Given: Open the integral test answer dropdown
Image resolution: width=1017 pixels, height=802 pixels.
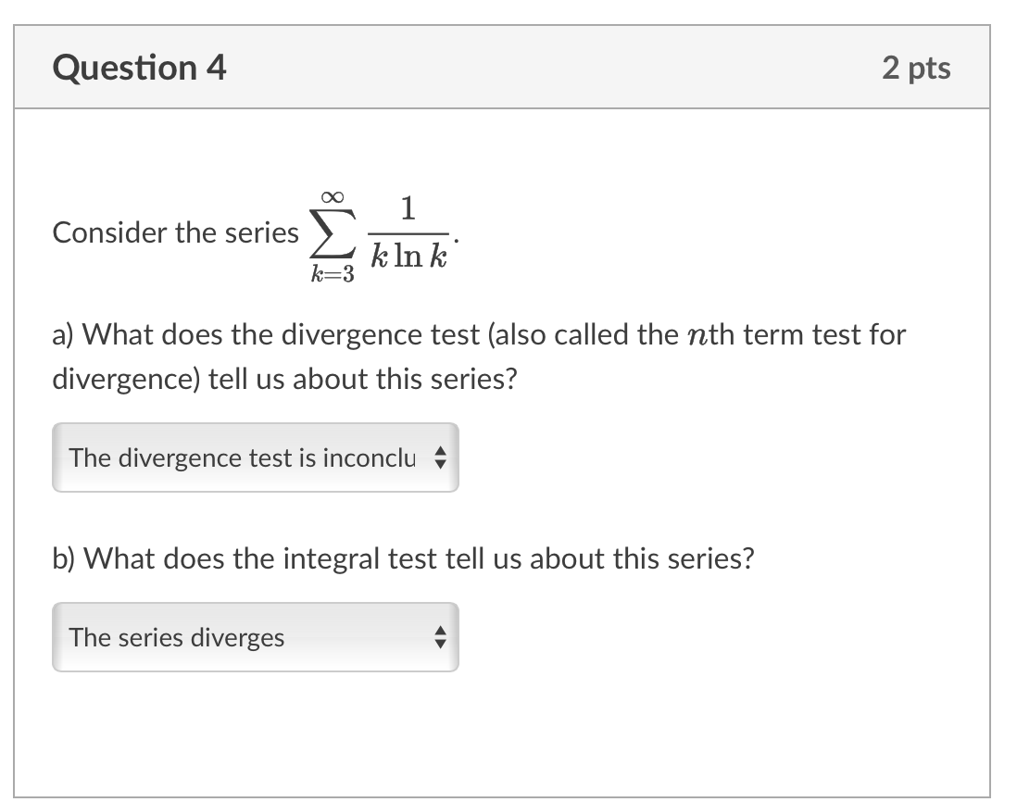Looking at the screenshot, I should coord(255,637).
